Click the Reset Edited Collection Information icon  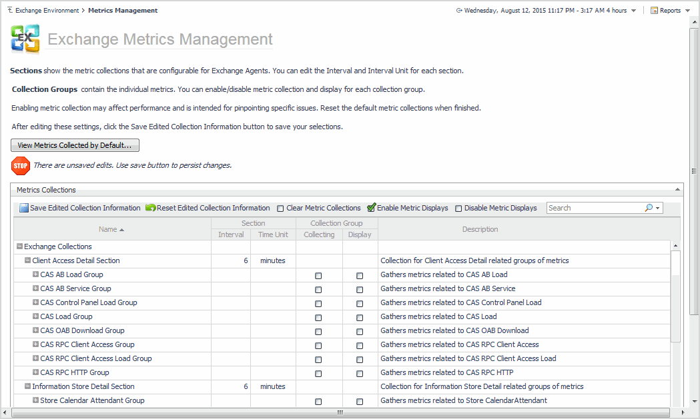(150, 209)
